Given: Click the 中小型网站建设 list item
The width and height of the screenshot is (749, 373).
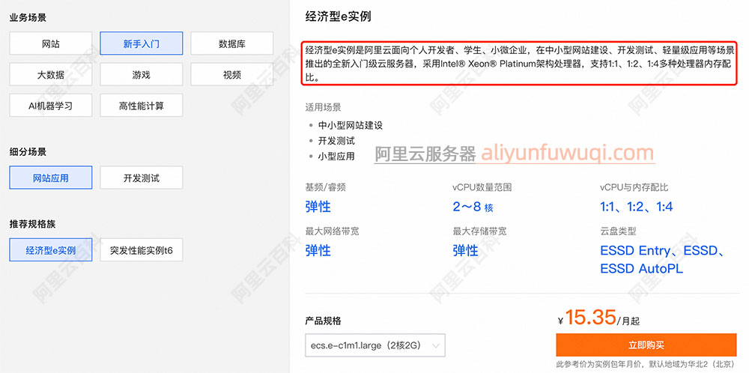Looking at the screenshot, I should (x=351, y=126).
